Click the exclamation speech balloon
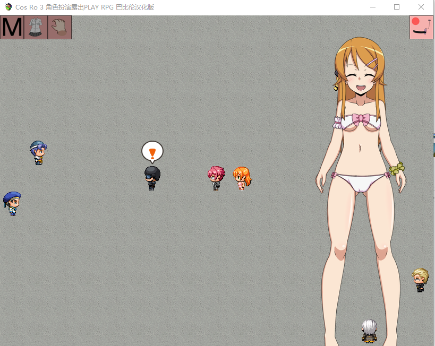Viewport: 435px width, 346px height. point(152,152)
